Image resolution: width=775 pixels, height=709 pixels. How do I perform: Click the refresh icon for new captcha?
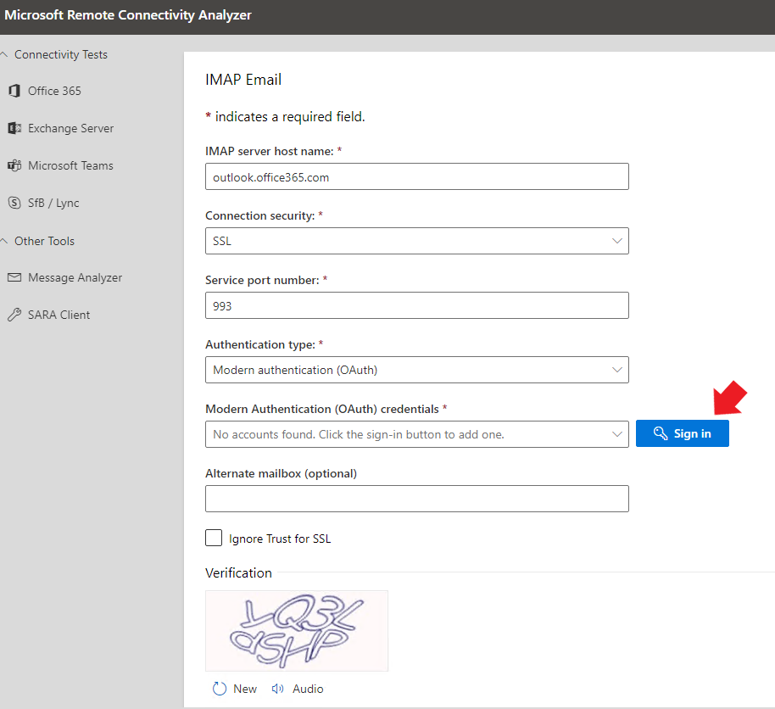click(219, 689)
